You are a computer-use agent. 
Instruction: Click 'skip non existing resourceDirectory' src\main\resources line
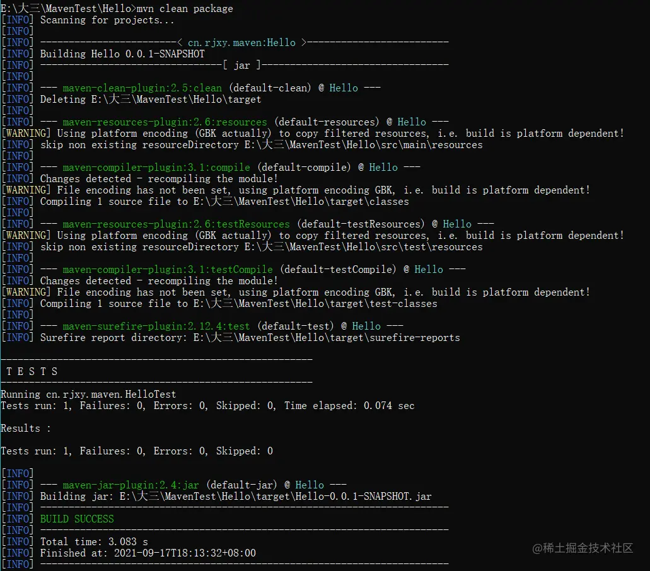[x=262, y=144]
